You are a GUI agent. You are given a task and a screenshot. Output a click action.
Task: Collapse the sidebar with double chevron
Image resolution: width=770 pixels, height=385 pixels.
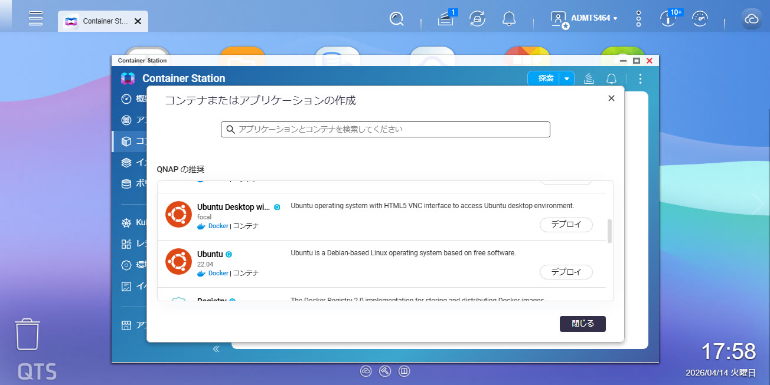pyautogui.click(x=216, y=348)
